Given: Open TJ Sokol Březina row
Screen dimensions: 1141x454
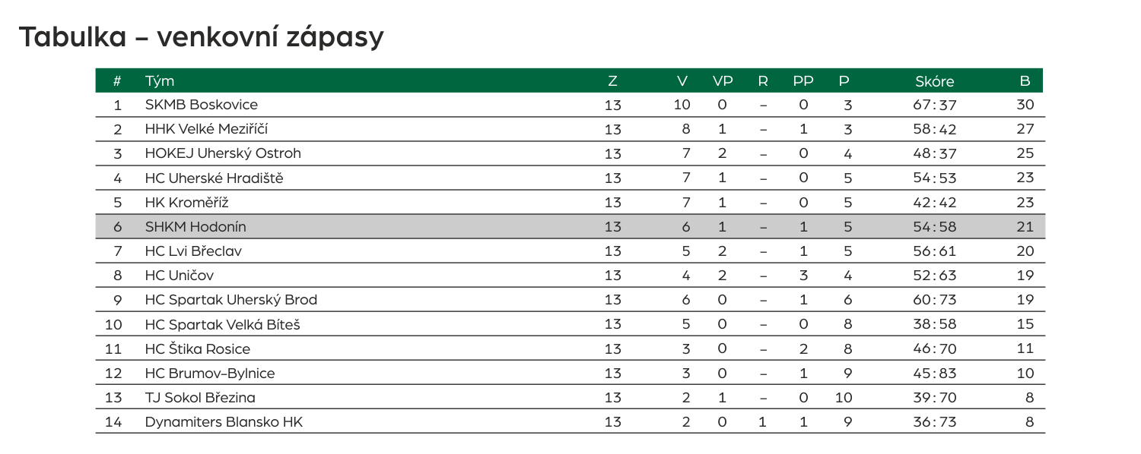Looking at the screenshot, I should (x=570, y=397).
